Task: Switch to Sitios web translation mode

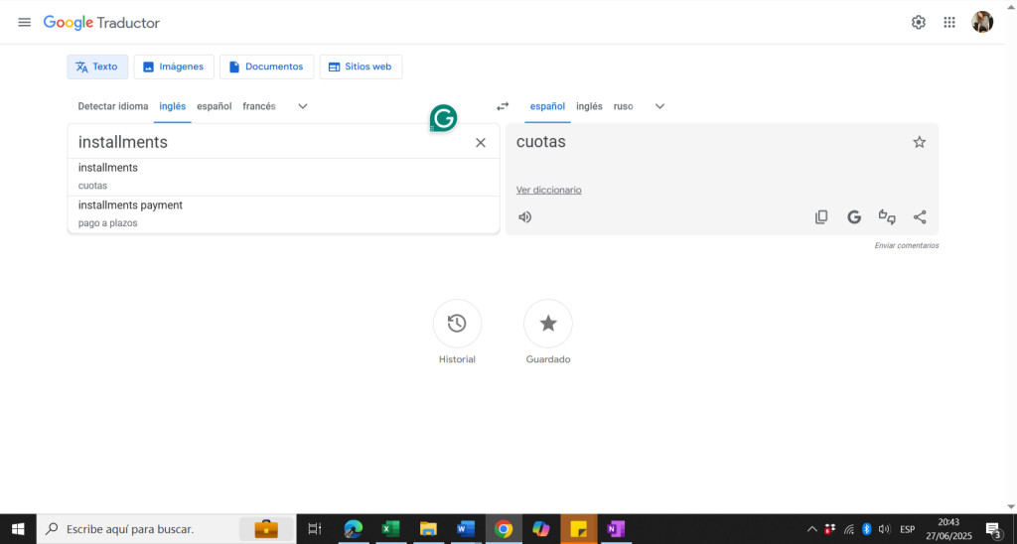Action: 361,67
